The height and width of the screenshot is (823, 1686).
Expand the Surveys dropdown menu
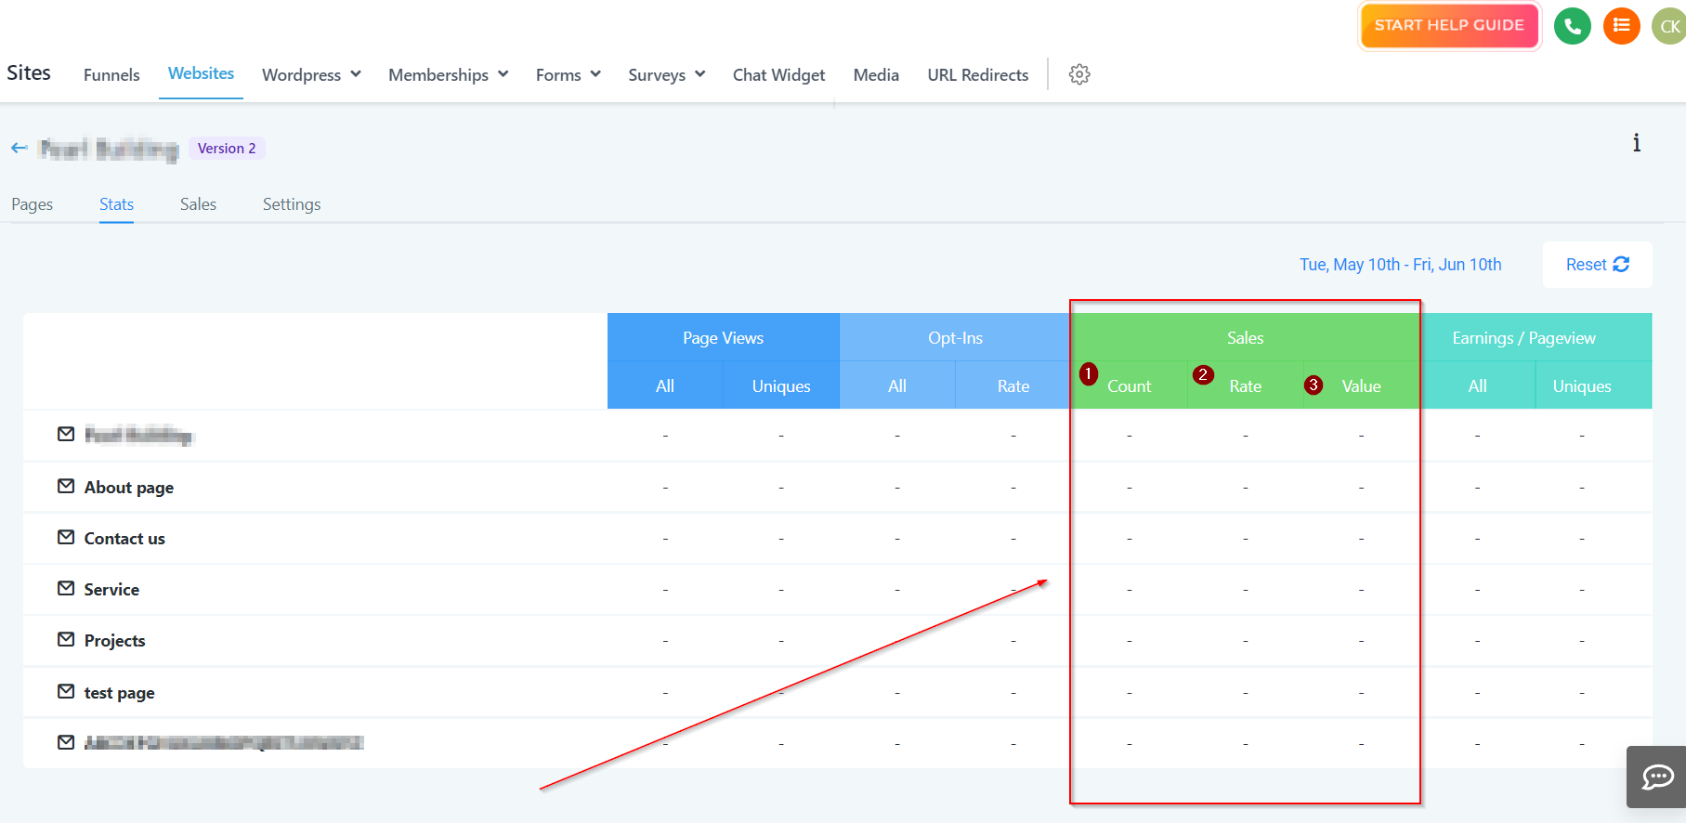666,75
